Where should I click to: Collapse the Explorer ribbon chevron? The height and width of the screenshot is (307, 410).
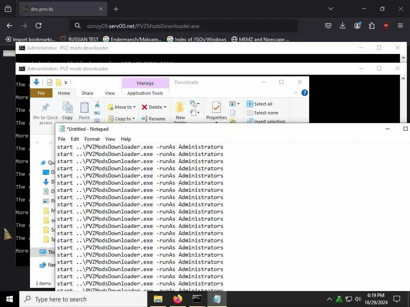coord(296,93)
